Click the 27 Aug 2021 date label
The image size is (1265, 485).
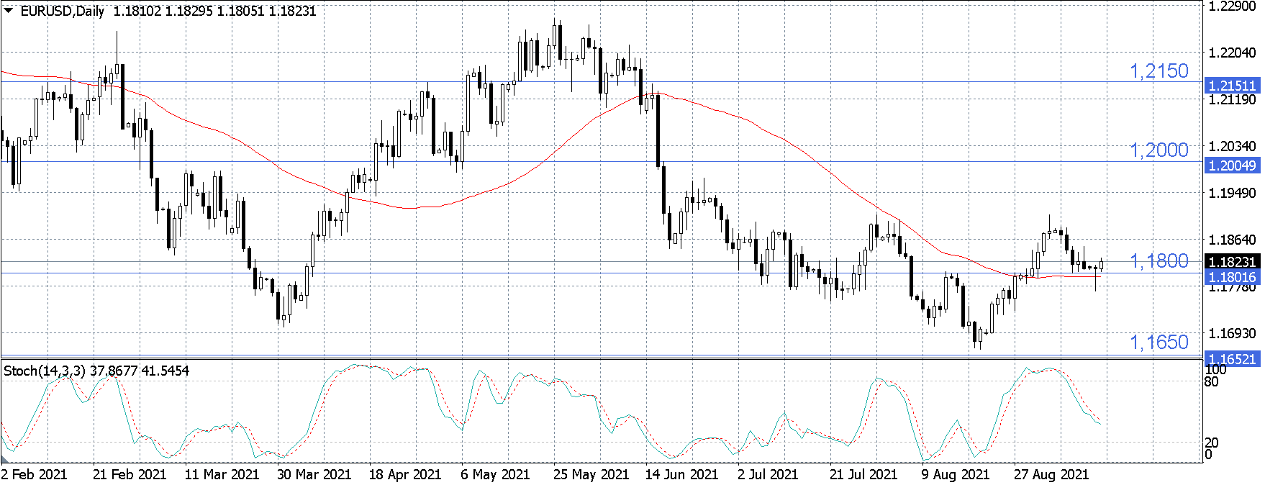[1051, 474]
